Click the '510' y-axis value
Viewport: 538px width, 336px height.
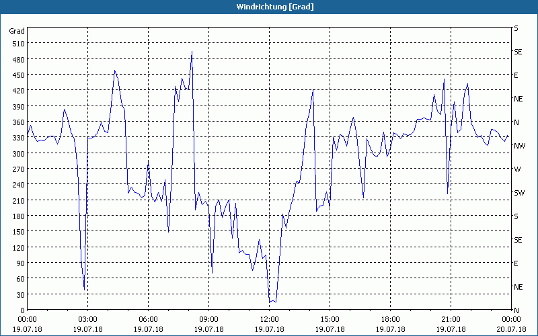19,44
